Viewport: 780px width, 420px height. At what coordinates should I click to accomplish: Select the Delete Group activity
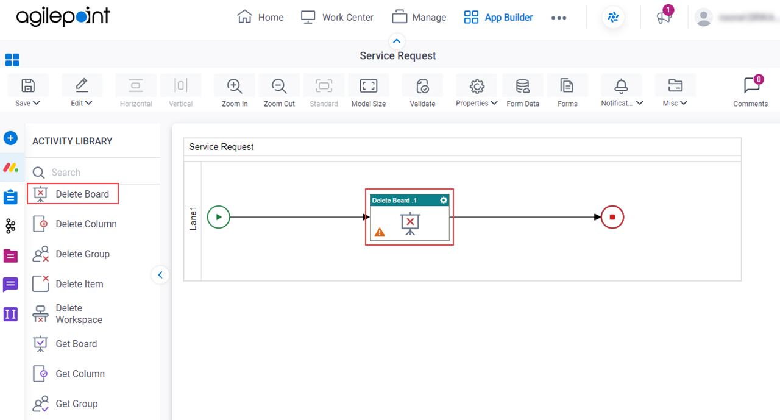click(72, 254)
